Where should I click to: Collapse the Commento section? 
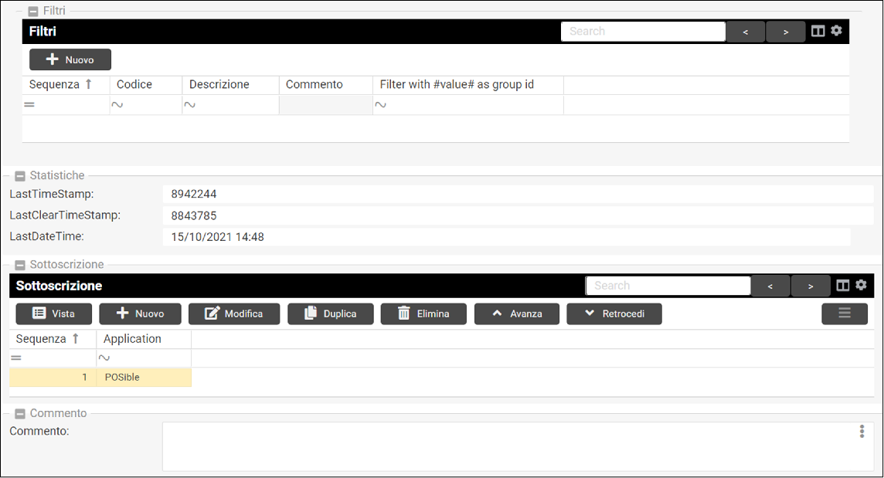pos(20,414)
